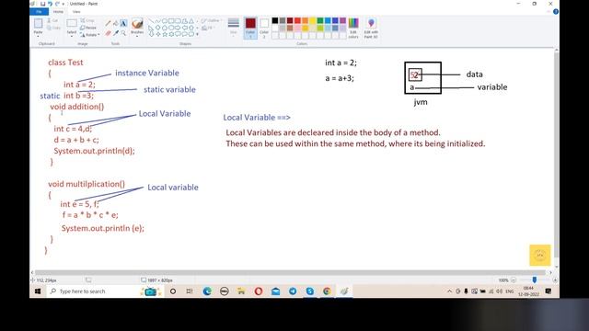Viewport: 589px width, 331px height.
Task: Pick the black color swatch
Action: pos(275,20)
